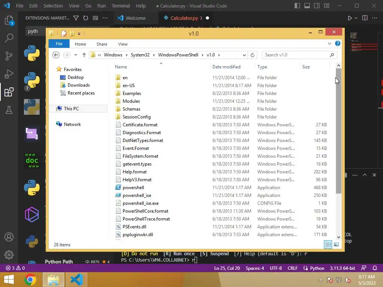
Task: Open File tab in Explorer ribbon
Action: (59, 44)
